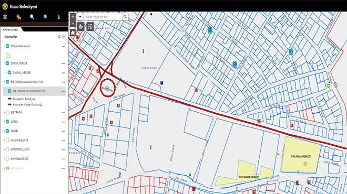Uncheck the ONEMLI_YERLER sublayer checkbox
This screenshot has height=194, width=347.
(9, 72)
